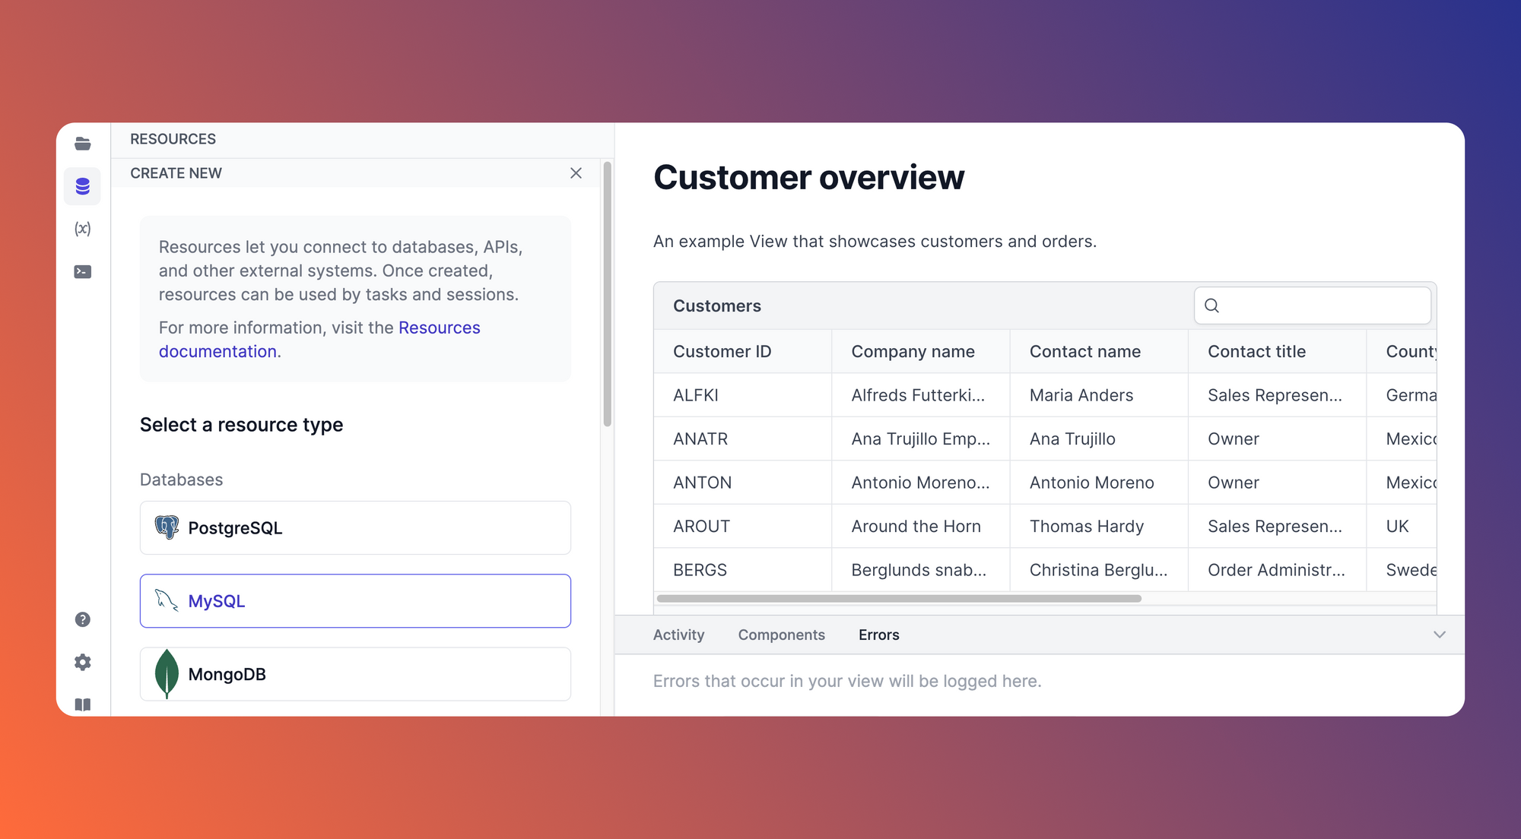
Task: Click the Around the Horn company cell
Action: click(921, 526)
